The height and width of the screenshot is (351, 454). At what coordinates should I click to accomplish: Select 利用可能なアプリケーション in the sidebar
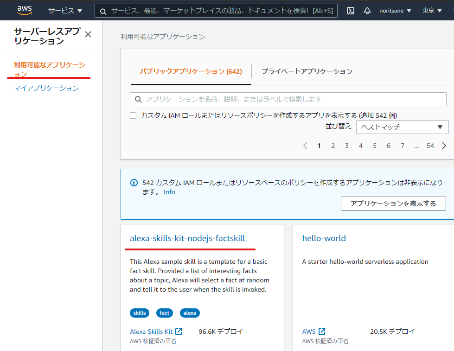click(50, 69)
